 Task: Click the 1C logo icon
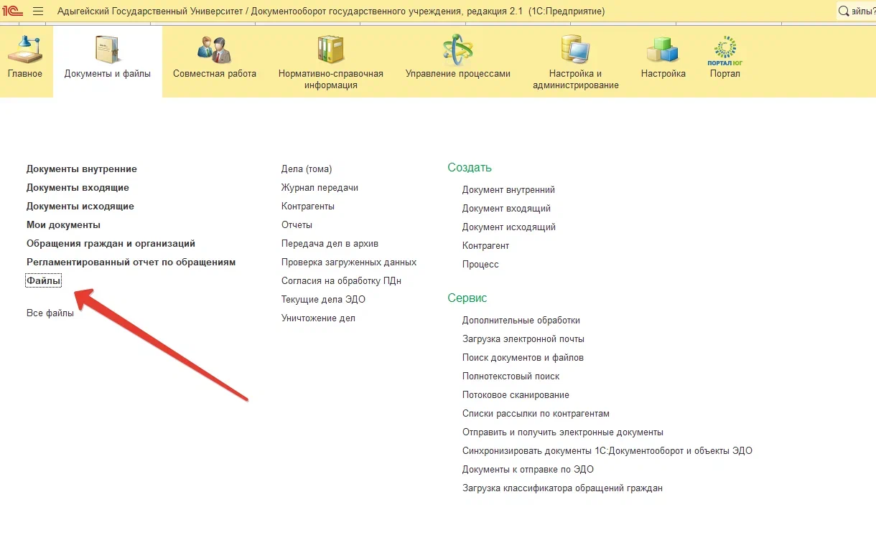(13, 11)
